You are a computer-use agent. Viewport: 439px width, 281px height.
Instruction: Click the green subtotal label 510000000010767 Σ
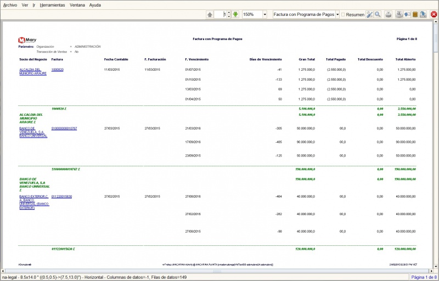pos(65,169)
